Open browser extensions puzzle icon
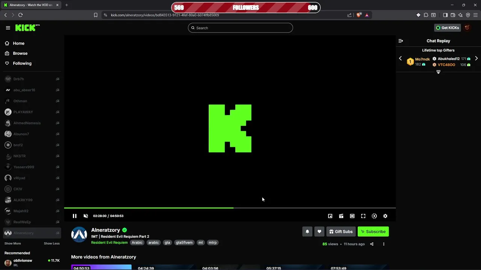 tap(426, 15)
